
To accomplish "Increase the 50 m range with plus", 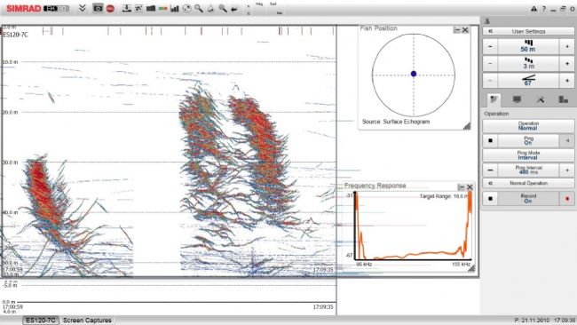I will click(x=566, y=47).
